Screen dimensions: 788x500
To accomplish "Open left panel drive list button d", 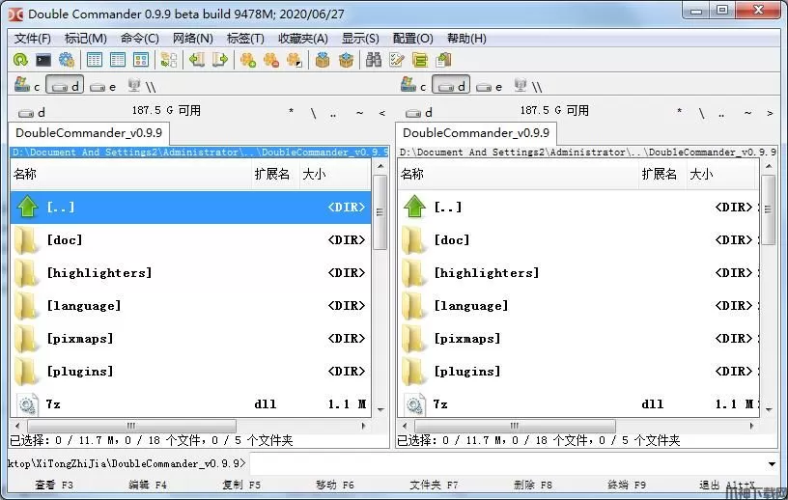I will tap(32, 113).
